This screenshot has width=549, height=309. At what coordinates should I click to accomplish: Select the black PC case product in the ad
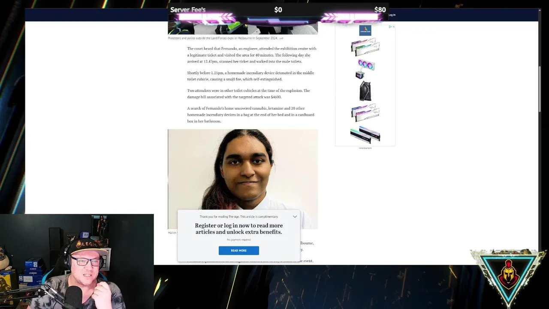pyautogui.click(x=365, y=91)
